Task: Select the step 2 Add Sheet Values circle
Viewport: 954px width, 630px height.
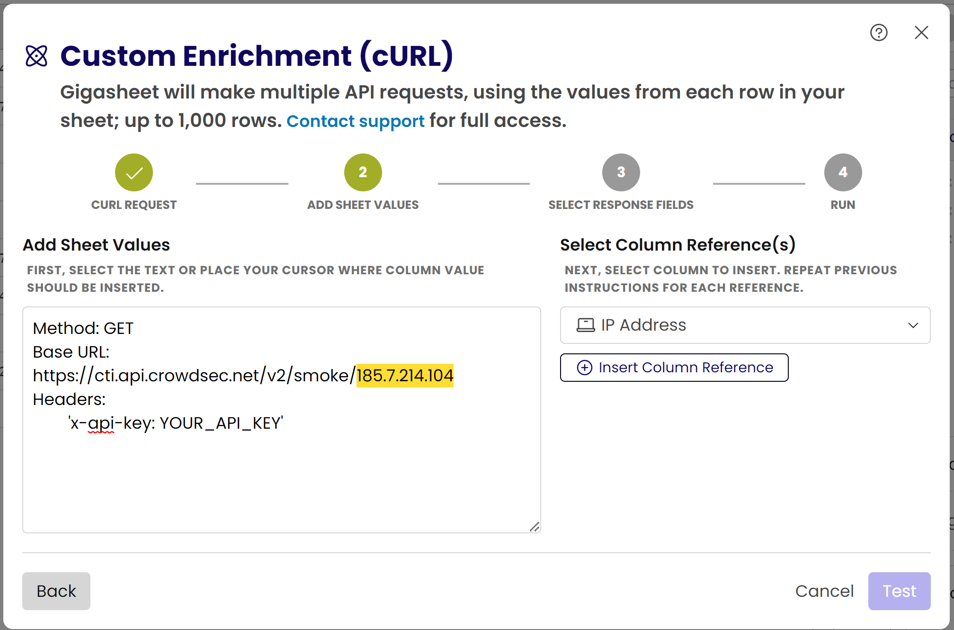Action: coord(363,172)
